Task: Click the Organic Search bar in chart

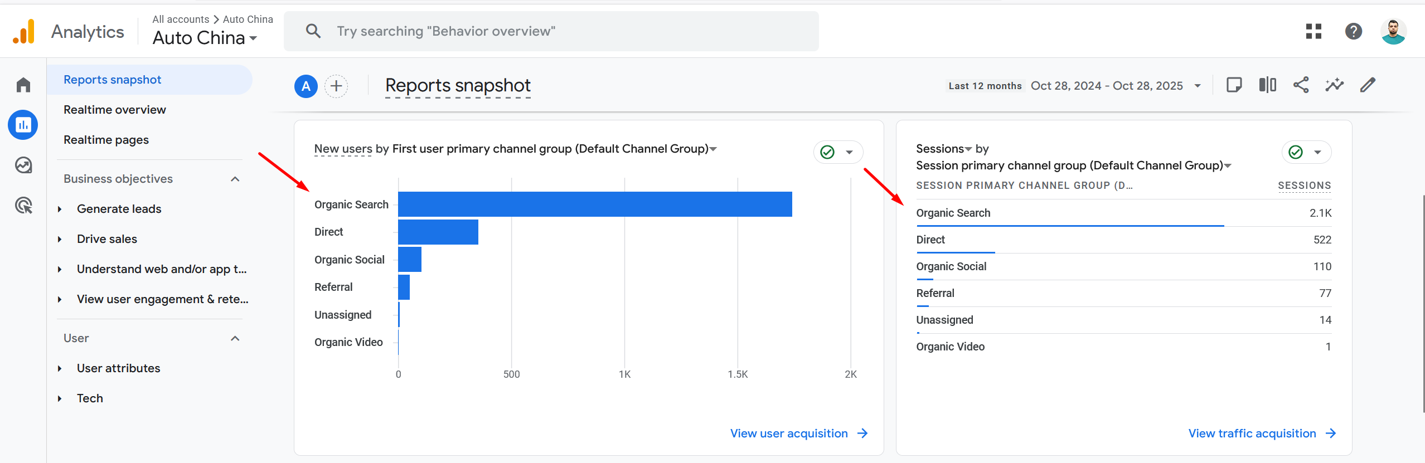Action: [594, 204]
